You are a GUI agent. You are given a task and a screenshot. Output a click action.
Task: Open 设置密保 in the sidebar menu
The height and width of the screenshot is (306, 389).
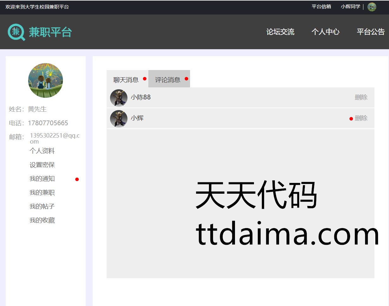point(42,165)
